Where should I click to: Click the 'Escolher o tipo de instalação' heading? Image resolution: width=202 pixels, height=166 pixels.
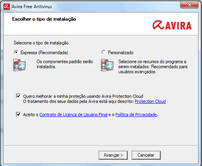point(44,19)
